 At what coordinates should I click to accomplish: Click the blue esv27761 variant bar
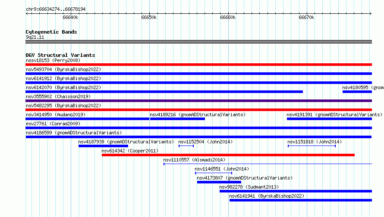click(198, 128)
